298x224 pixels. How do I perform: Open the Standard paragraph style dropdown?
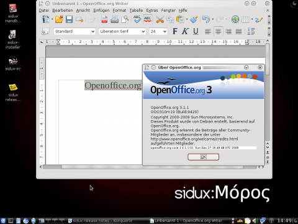coord(93,32)
